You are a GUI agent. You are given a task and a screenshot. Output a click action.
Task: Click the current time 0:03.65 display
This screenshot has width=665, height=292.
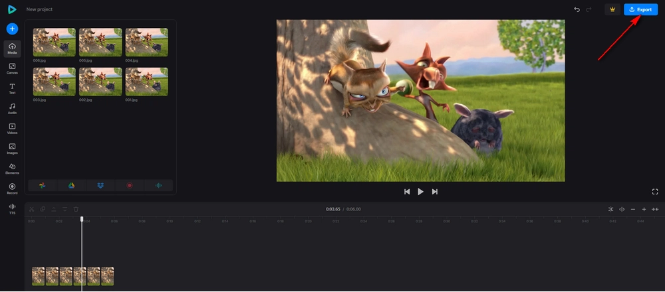333,209
